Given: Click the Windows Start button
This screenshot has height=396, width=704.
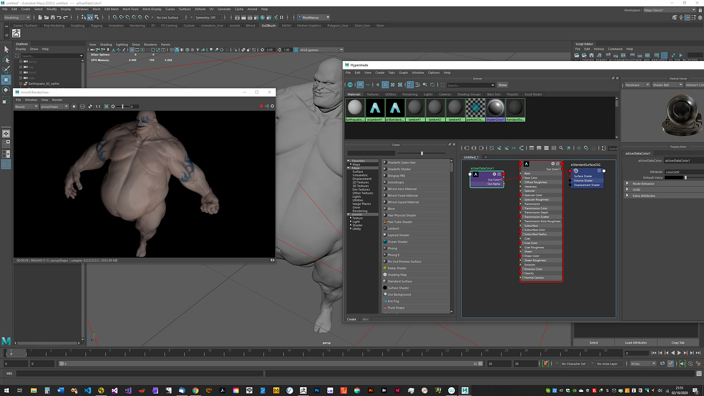Looking at the screenshot, I should click(x=6, y=390).
